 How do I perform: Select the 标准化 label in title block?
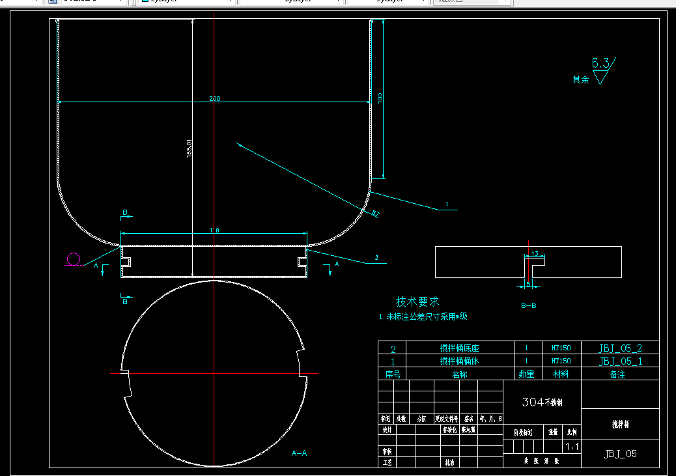[x=449, y=430]
